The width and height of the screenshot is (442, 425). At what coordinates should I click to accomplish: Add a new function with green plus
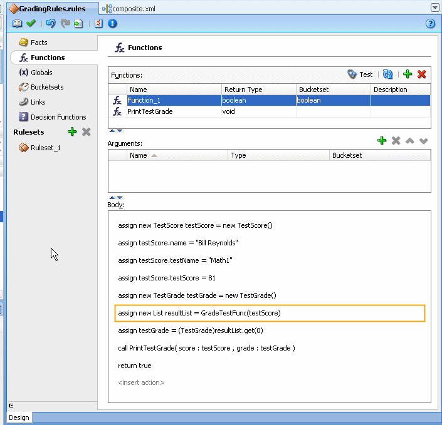click(408, 74)
